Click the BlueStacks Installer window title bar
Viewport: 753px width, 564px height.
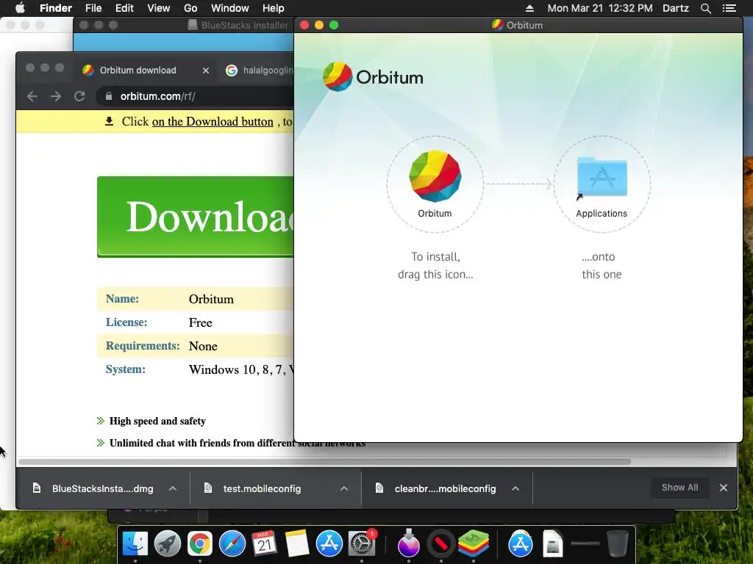coord(183,25)
